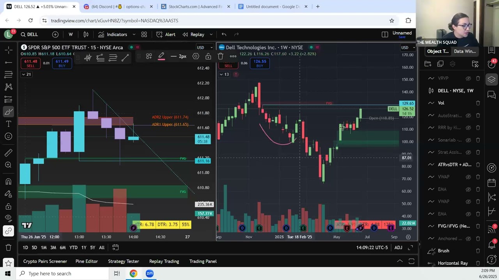Collapse the DELL indicator legend 13

[224, 74]
